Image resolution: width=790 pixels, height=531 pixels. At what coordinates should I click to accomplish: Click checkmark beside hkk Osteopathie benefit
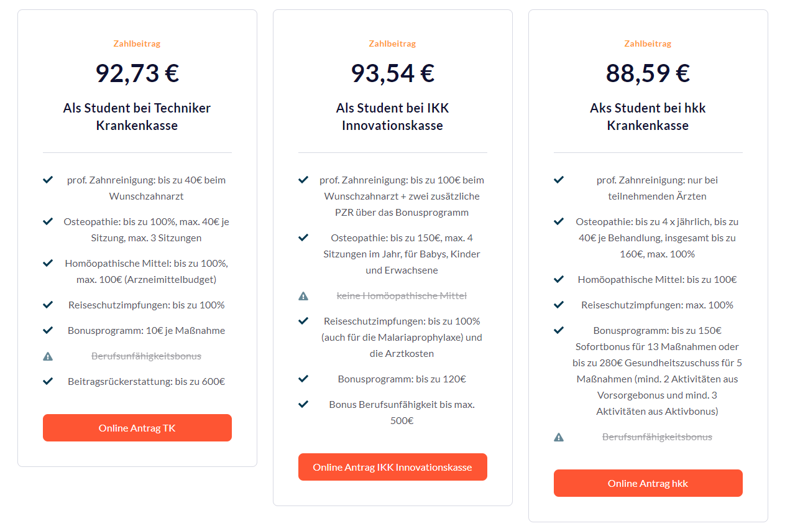559,221
